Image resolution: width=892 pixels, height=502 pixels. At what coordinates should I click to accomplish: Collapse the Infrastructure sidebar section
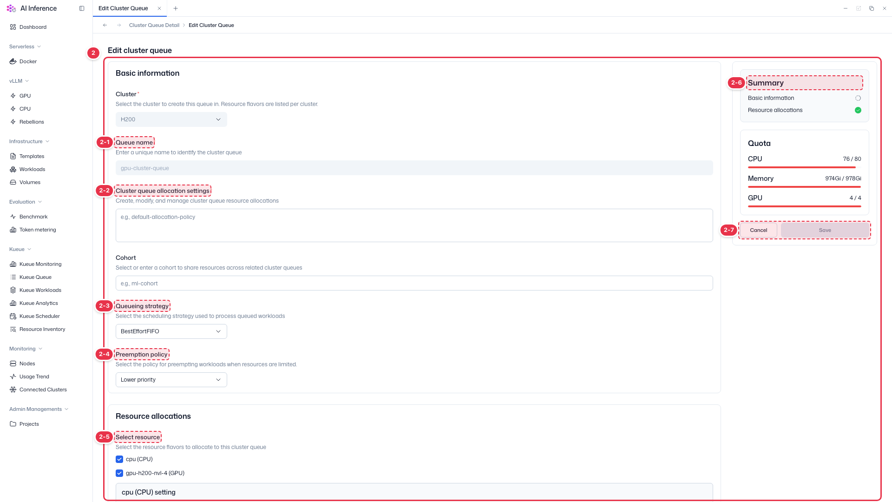(29, 141)
